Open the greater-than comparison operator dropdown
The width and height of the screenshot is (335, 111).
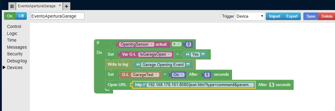click(x=176, y=44)
